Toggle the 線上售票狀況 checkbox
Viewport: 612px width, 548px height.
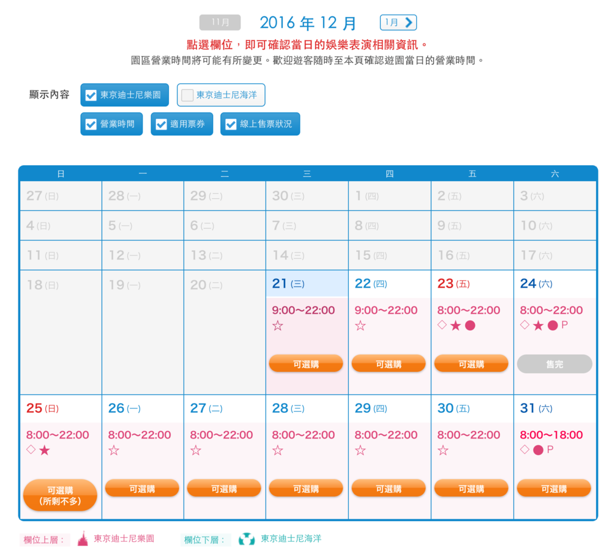click(x=231, y=124)
